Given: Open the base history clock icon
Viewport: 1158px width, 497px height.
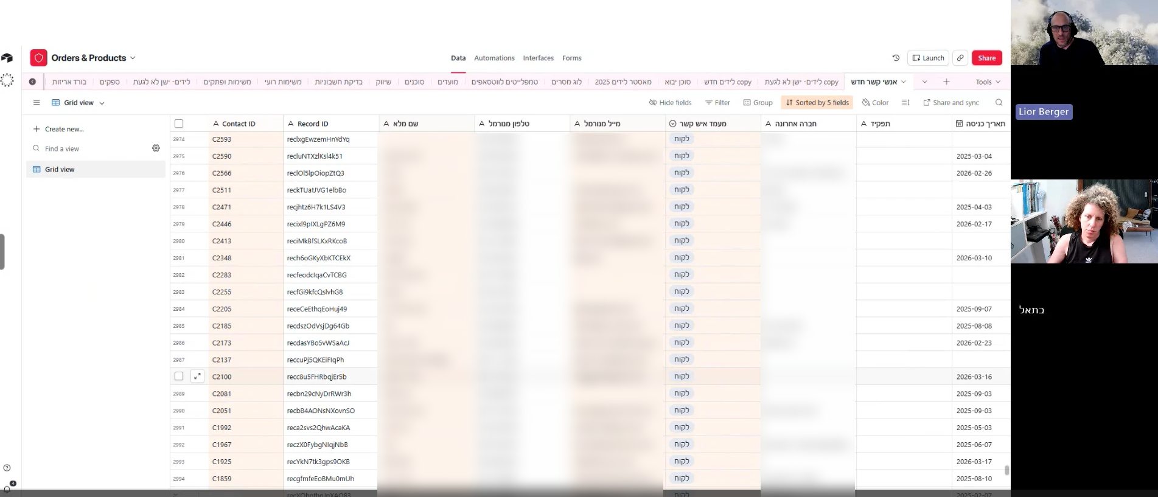Looking at the screenshot, I should (896, 58).
